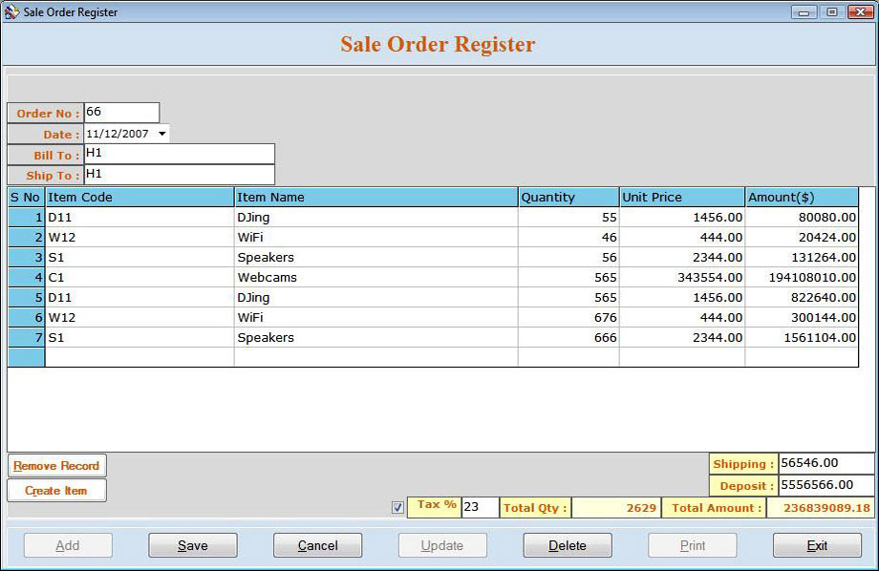Maximize the Sale Order Register window
The width and height of the screenshot is (879, 571).
tap(832, 11)
